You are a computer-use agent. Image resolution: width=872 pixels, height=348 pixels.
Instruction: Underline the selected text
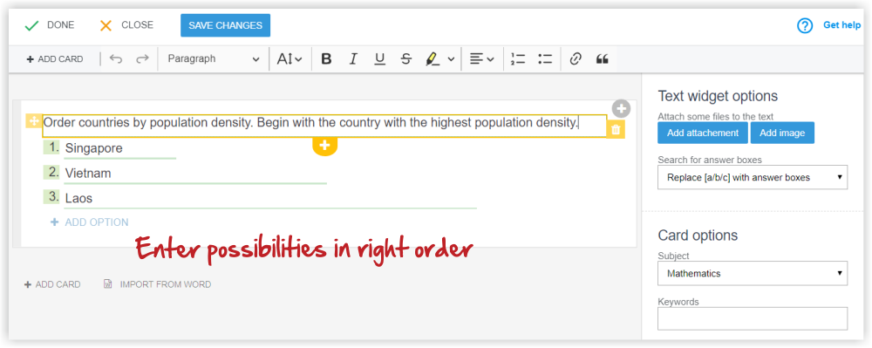380,59
